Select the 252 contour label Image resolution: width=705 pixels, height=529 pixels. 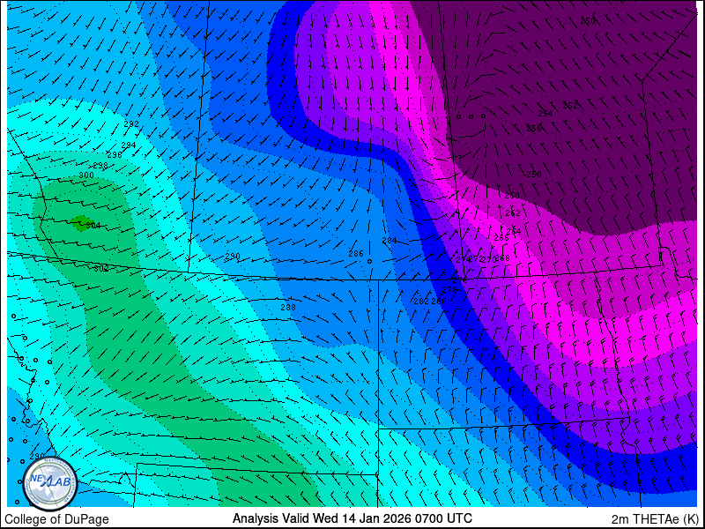(570, 105)
